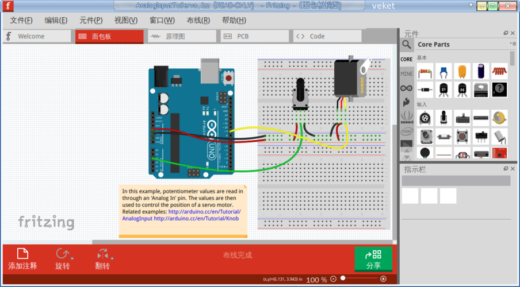Select the slide potentiometer part

462,118
